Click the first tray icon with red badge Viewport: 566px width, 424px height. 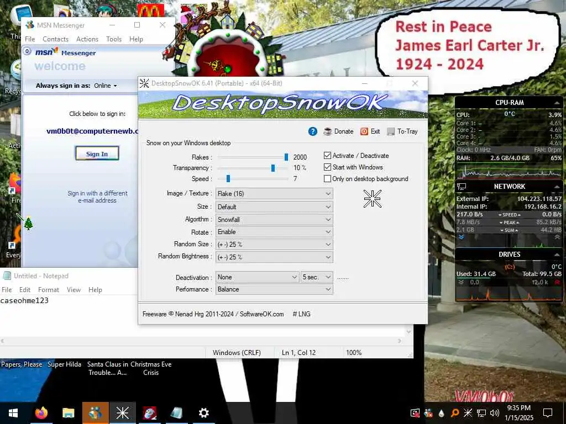415,413
